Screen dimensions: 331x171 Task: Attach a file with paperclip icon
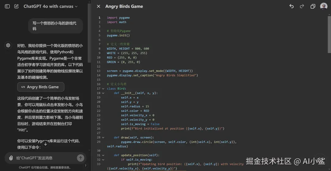click(11, 158)
